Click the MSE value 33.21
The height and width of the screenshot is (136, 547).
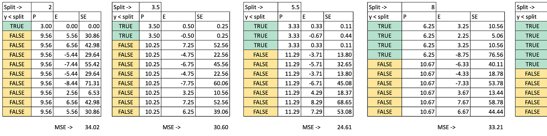[x=495, y=127]
